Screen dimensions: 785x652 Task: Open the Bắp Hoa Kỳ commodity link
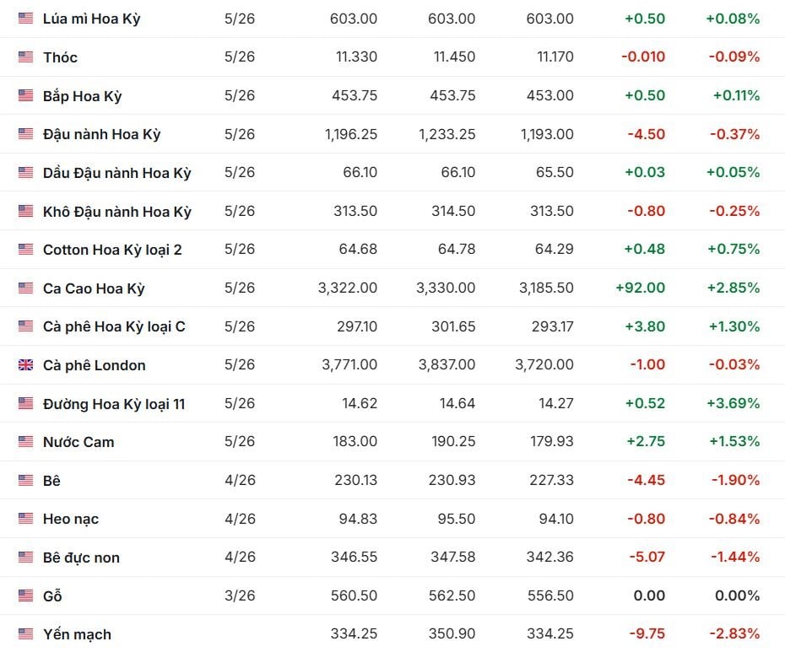(82, 96)
